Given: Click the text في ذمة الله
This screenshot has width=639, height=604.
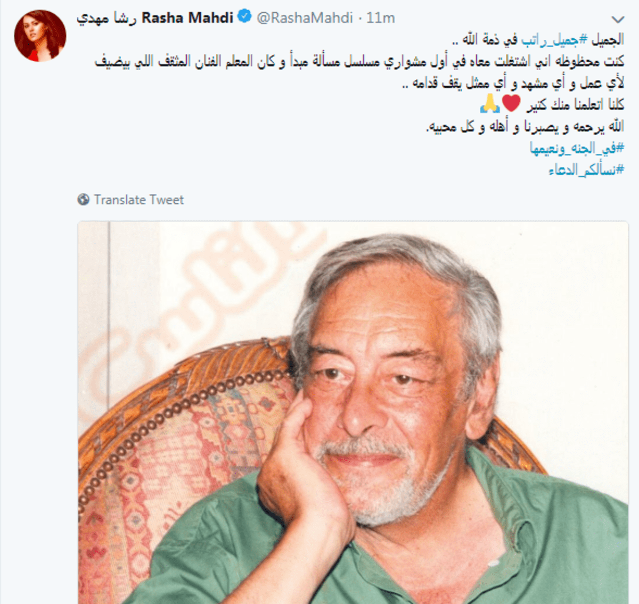Looking at the screenshot, I should pos(485,40).
